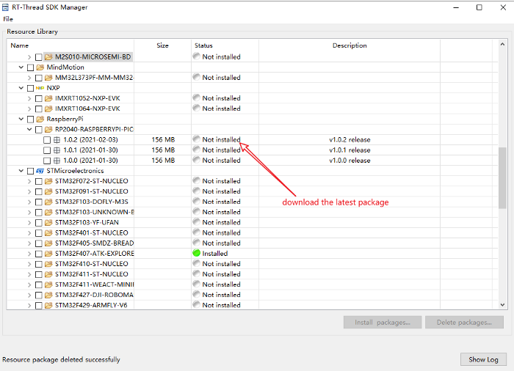This screenshot has width=514, height=371.
Task: Click the 156 MB size of 1.0.1
Action: (163, 150)
